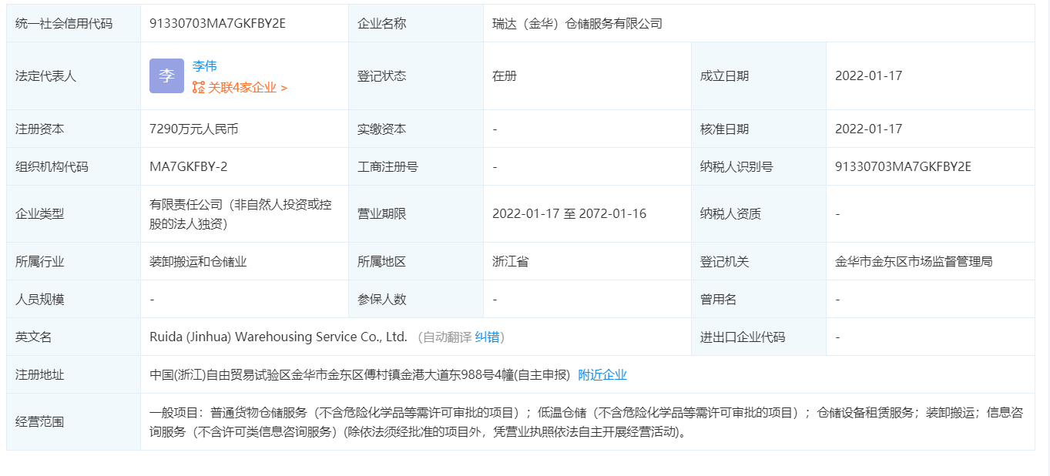This screenshot has width=1050, height=476.
Task: Click the 实缴资本 label cell
Action: [x=416, y=129]
